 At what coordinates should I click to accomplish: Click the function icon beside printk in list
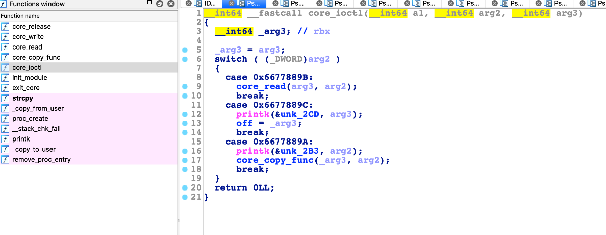pyautogui.click(x=5, y=139)
